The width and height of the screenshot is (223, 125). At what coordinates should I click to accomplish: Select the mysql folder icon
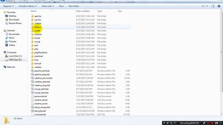click(x=32, y=42)
